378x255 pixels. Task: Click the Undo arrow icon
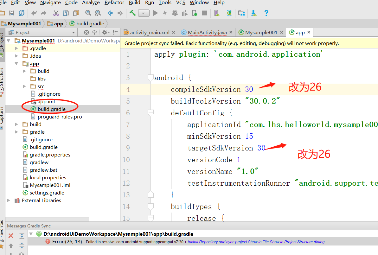(34, 13)
